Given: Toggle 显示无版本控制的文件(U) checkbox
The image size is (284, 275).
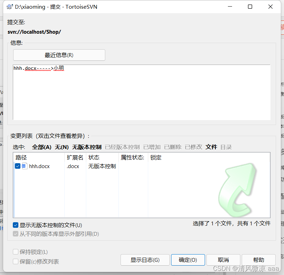Looking at the screenshot, I should click(16, 225).
